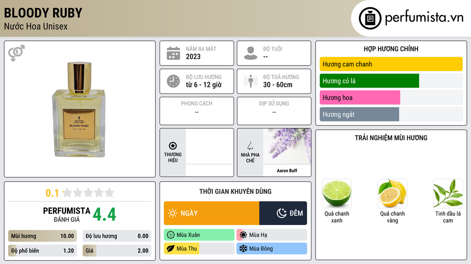Click the 0.1 user rating number

(x=52, y=193)
